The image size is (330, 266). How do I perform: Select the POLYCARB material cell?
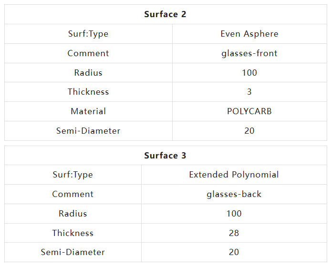(x=249, y=111)
